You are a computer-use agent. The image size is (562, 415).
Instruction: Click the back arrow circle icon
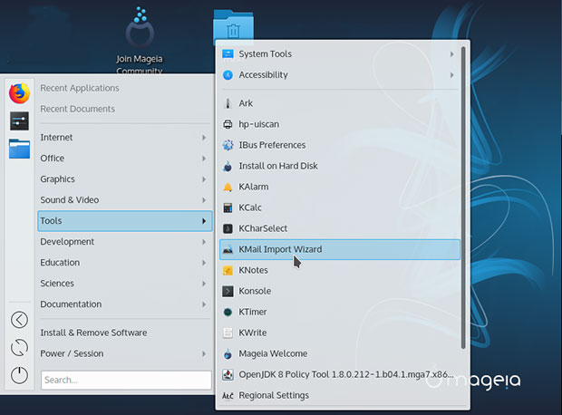(19, 320)
